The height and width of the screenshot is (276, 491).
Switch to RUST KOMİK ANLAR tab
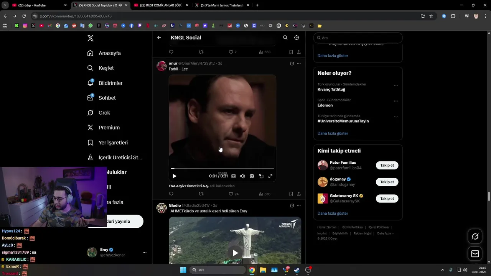161,5
